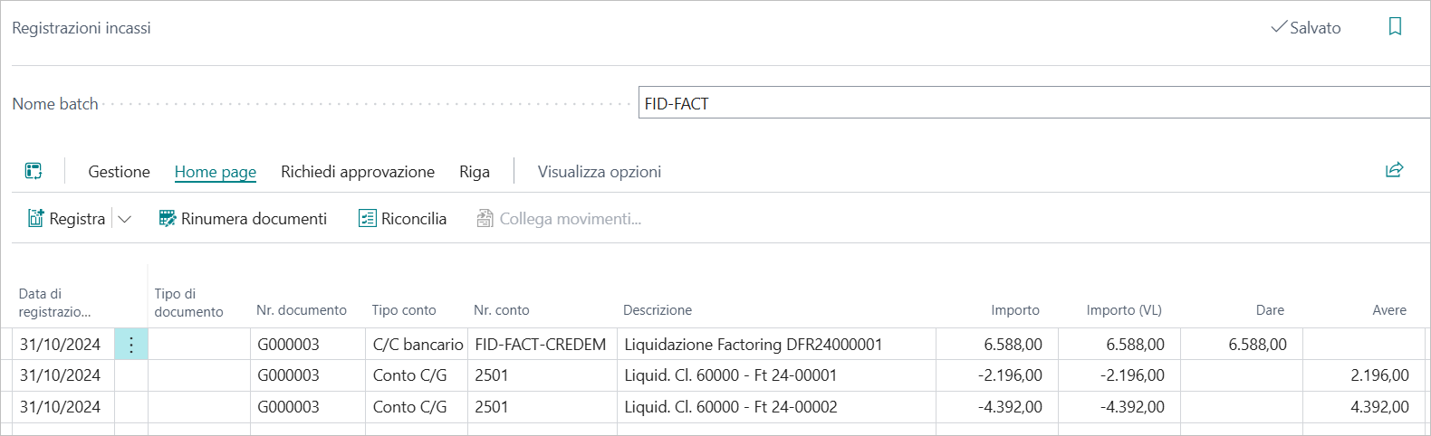Click the Registra post icon

click(x=36, y=219)
